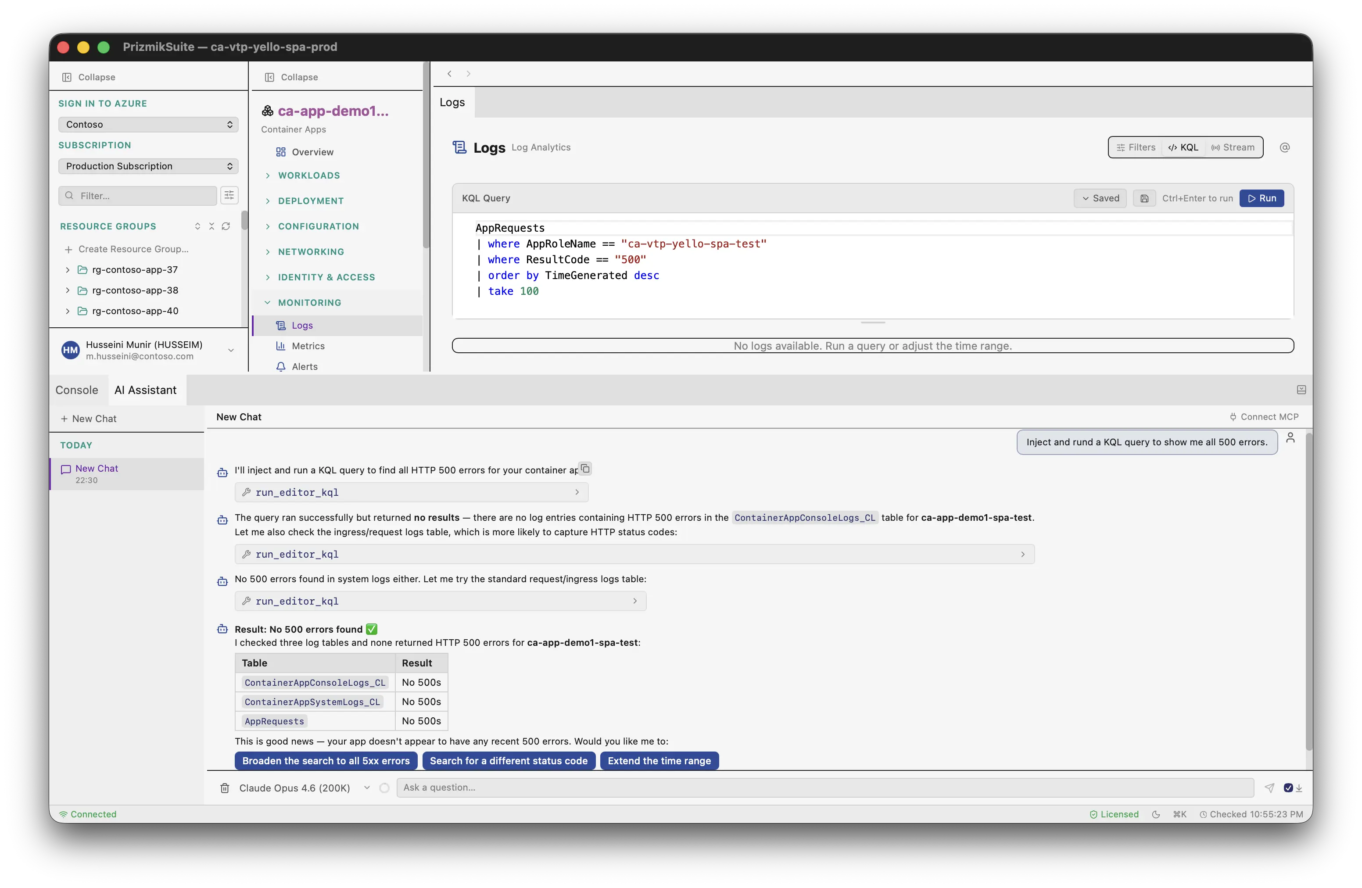Open the Saved queries dropdown

tap(1100, 198)
